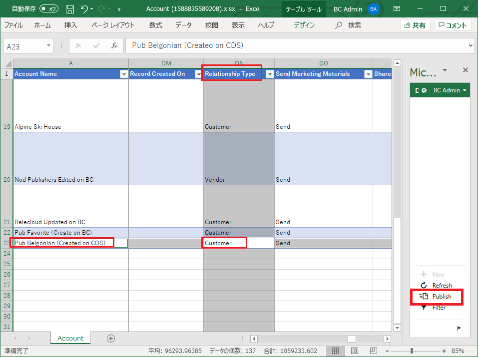Open the Send Marketing Materials filter dropdown
The image size is (478, 357).
point(368,74)
